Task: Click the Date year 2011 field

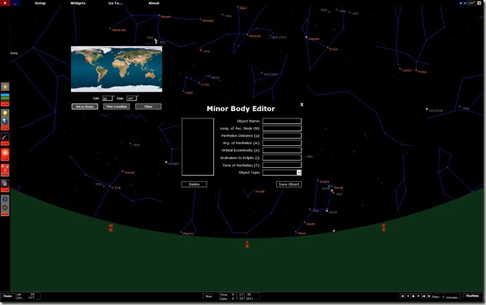Action: 249,299
